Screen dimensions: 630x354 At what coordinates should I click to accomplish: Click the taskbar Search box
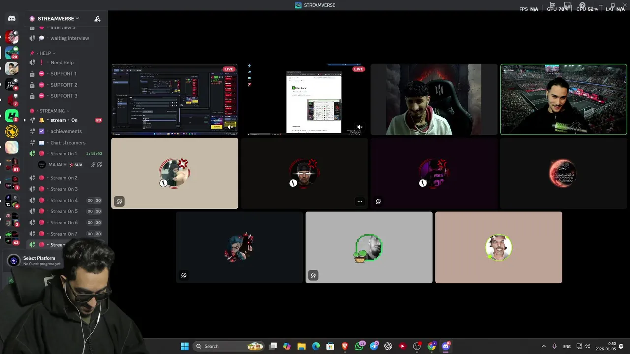[x=228, y=346]
